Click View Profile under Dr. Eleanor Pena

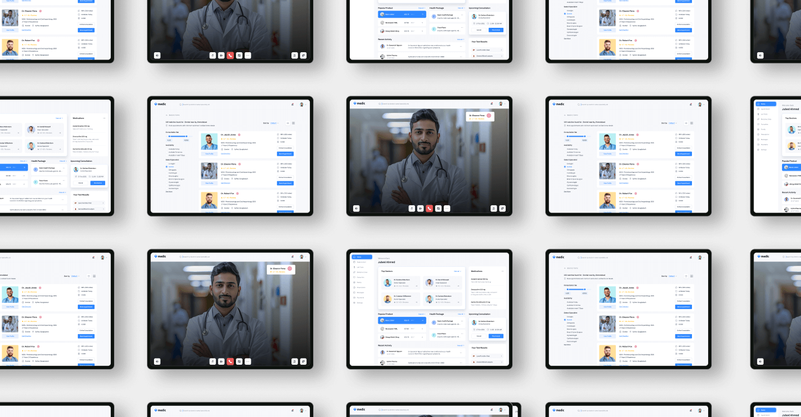(x=209, y=182)
